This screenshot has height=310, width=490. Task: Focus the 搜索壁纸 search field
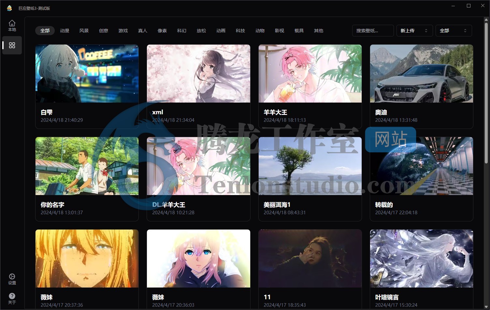tap(373, 31)
